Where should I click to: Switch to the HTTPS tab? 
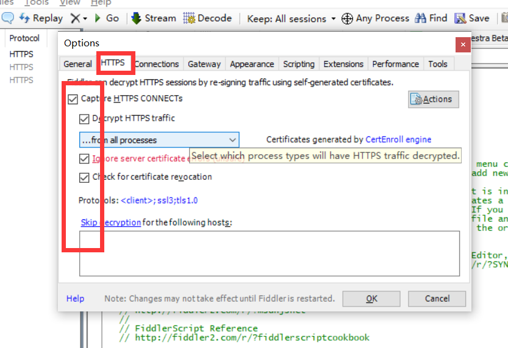[113, 63]
